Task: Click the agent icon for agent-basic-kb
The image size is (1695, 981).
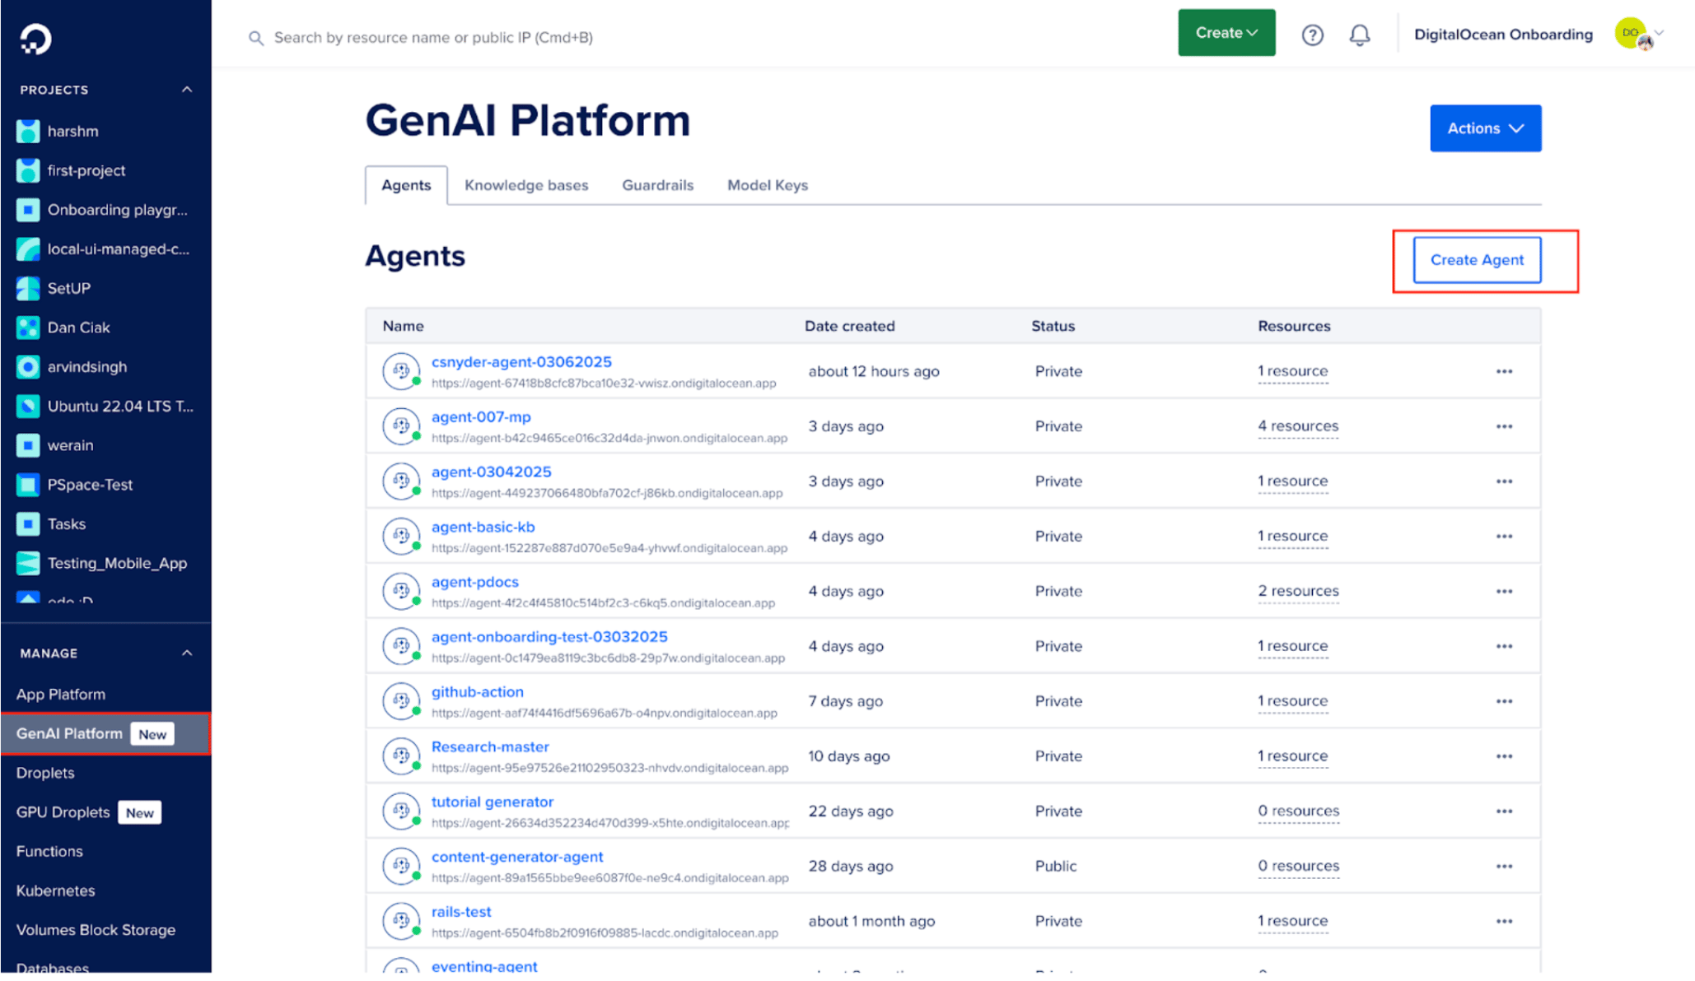Action: coord(401,536)
